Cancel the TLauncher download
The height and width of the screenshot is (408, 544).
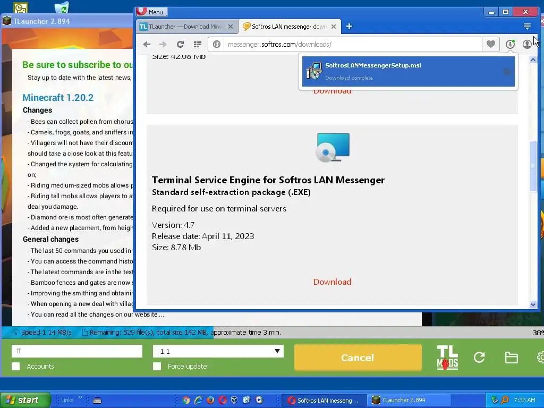358,358
